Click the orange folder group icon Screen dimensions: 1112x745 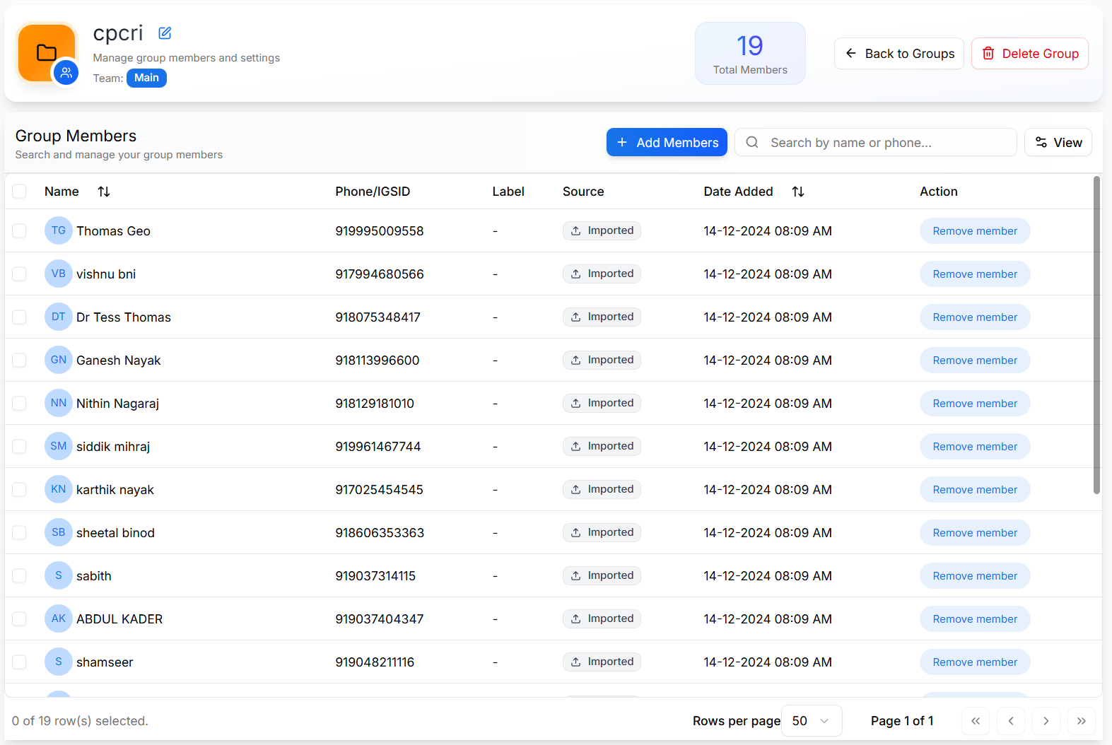click(47, 53)
